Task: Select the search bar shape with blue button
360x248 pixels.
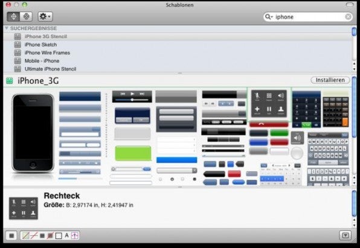Action: point(131,169)
